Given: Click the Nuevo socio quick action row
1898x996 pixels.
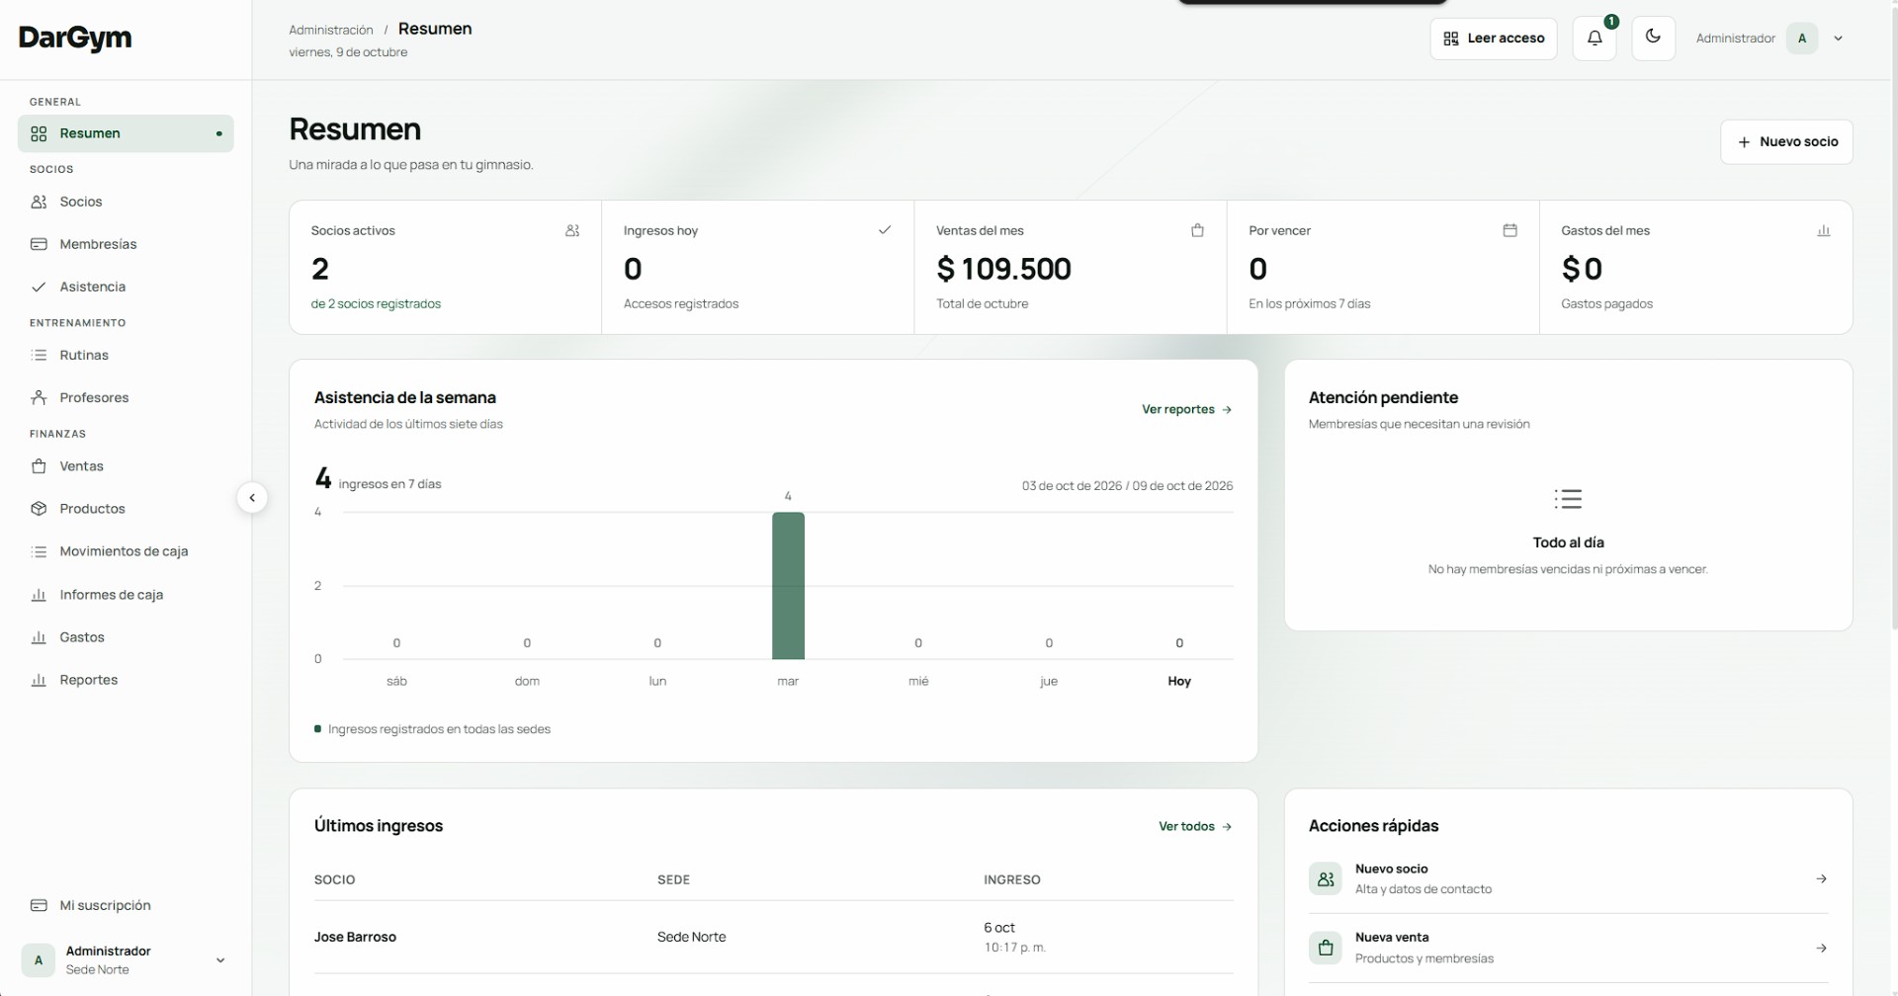Looking at the screenshot, I should (x=1568, y=878).
